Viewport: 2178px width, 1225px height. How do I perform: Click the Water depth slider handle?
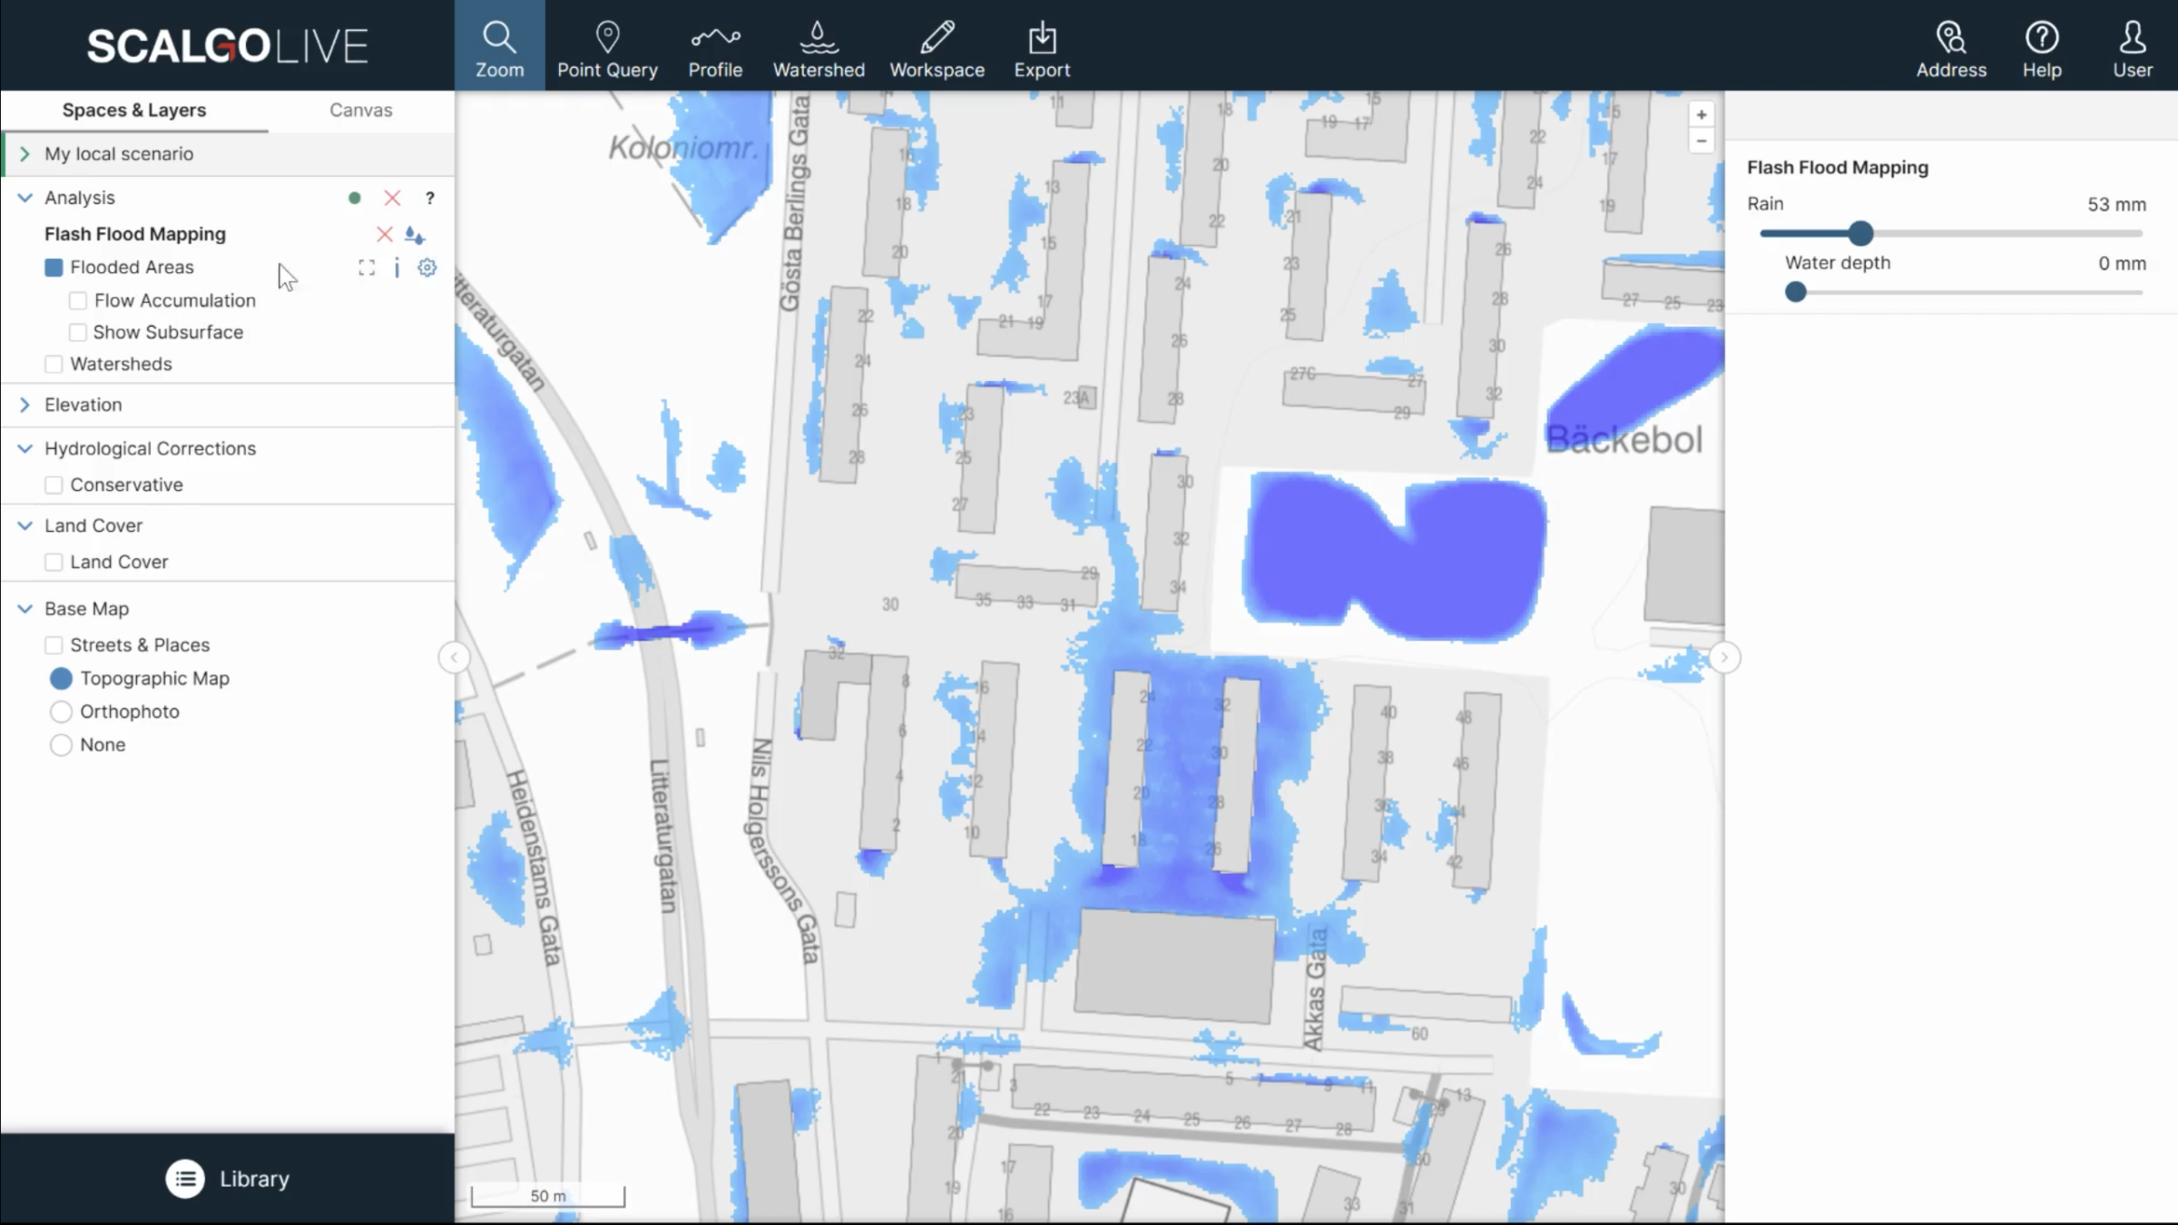click(1795, 292)
